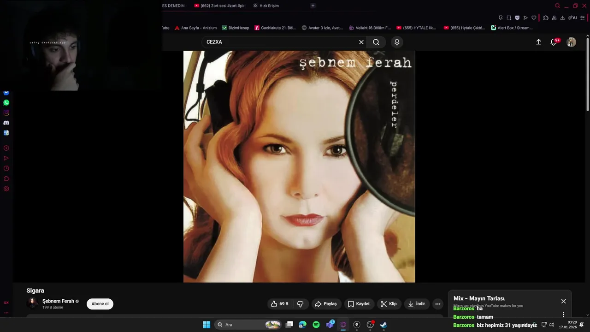Click the Şebnem Ferah channel avatar
590x332 pixels.
tap(32, 303)
